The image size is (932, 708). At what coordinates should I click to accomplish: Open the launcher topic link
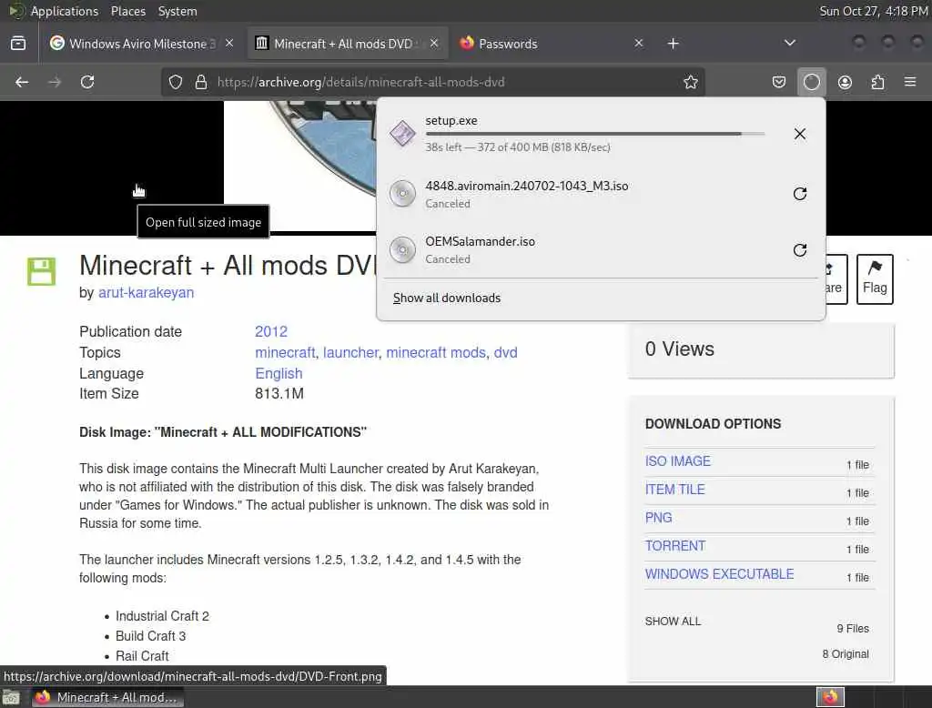tap(350, 352)
